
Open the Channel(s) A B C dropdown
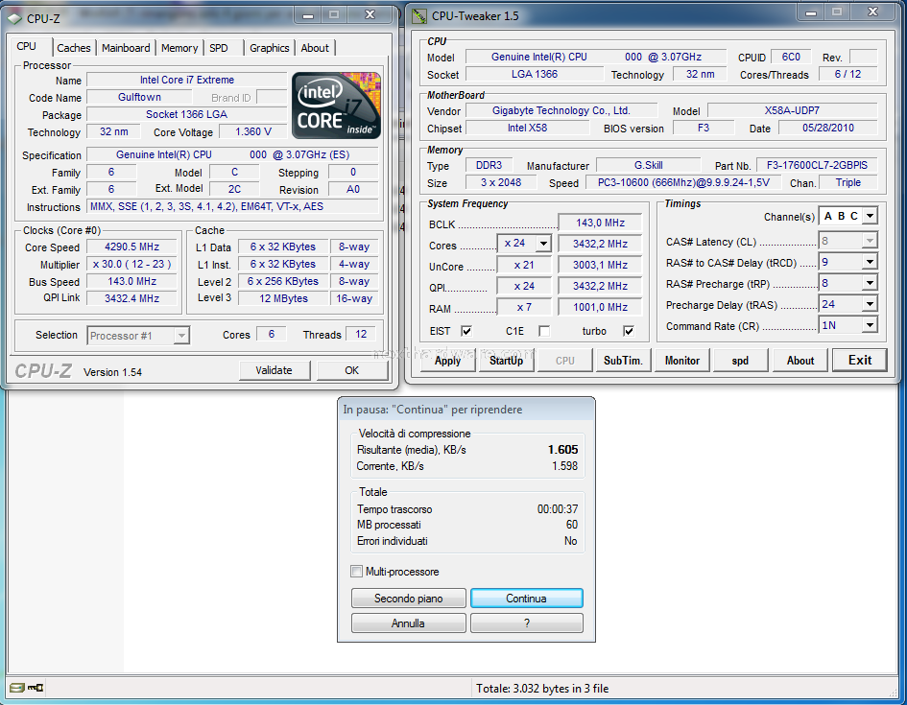tap(870, 216)
